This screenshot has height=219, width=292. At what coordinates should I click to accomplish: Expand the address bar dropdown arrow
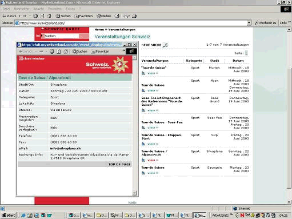249,23
